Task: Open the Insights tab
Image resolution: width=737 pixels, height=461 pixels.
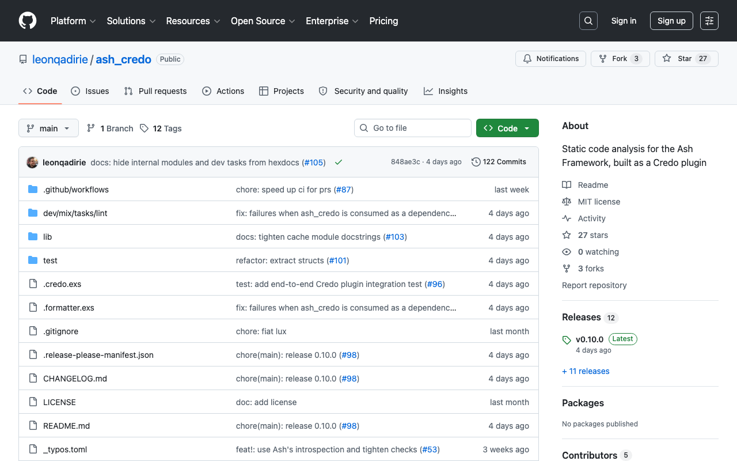Action: click(x=446, y=91)
